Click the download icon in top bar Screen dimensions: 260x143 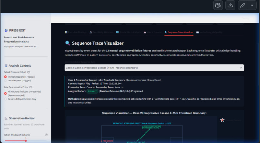(230, 5)
